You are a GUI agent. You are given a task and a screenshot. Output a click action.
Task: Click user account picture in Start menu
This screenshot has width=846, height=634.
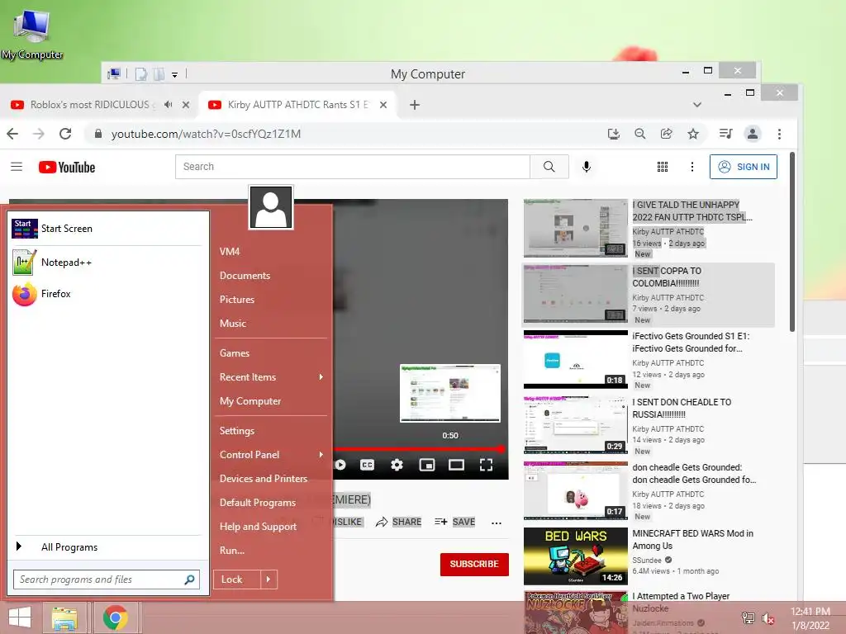(x=271, y=207)
